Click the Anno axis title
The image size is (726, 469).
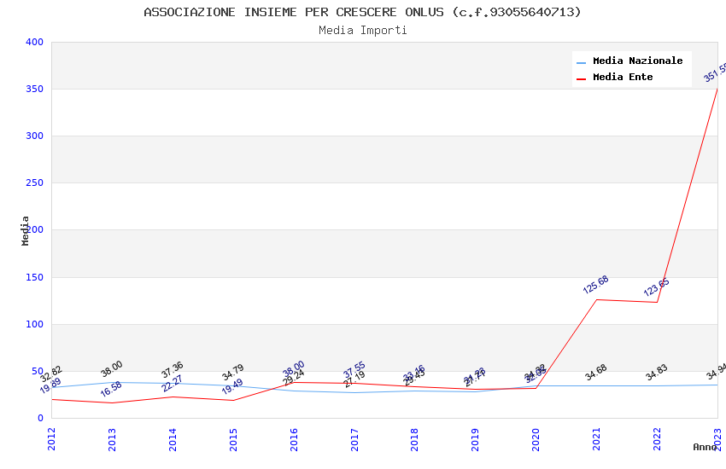tap(705, 447)
